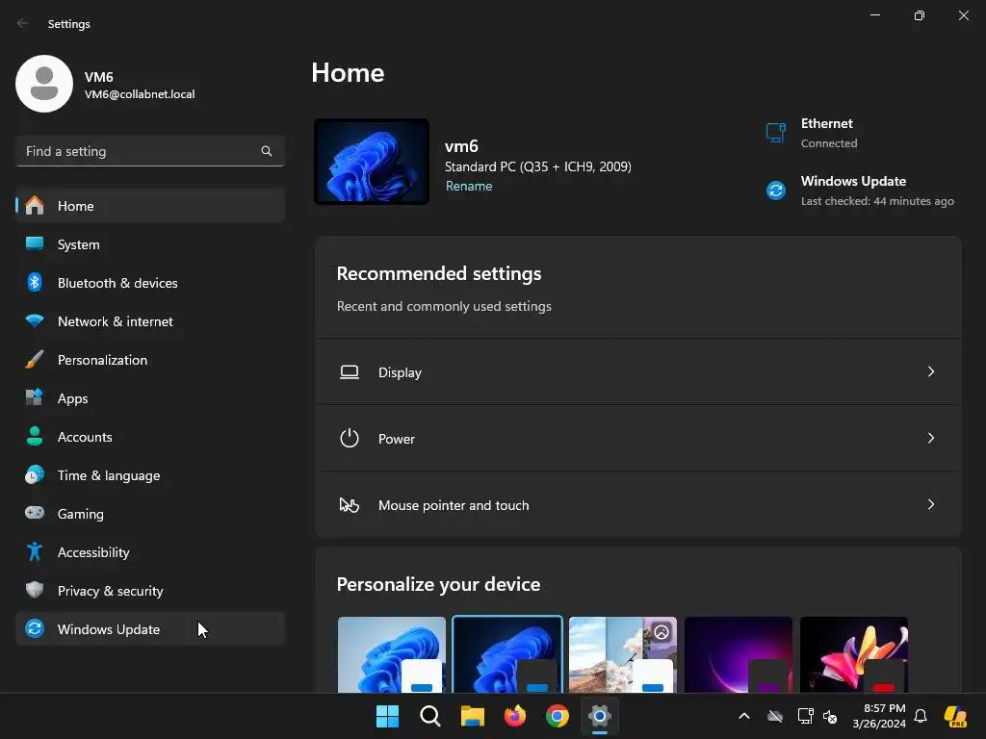The image size is (986, 739).
Task: Show hidden icons in system tray
Action: pyautogui.click(x=744, y=716)
